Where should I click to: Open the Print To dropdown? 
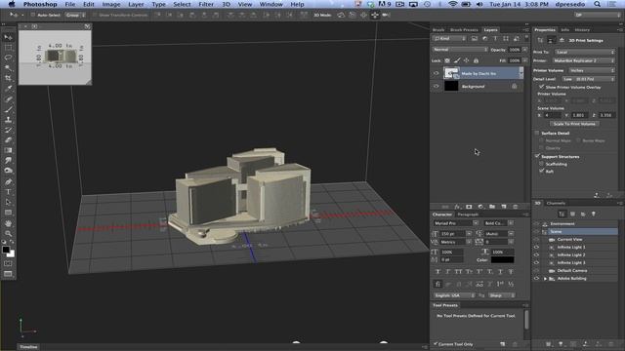pyautogui.click(x=585, y=52)
